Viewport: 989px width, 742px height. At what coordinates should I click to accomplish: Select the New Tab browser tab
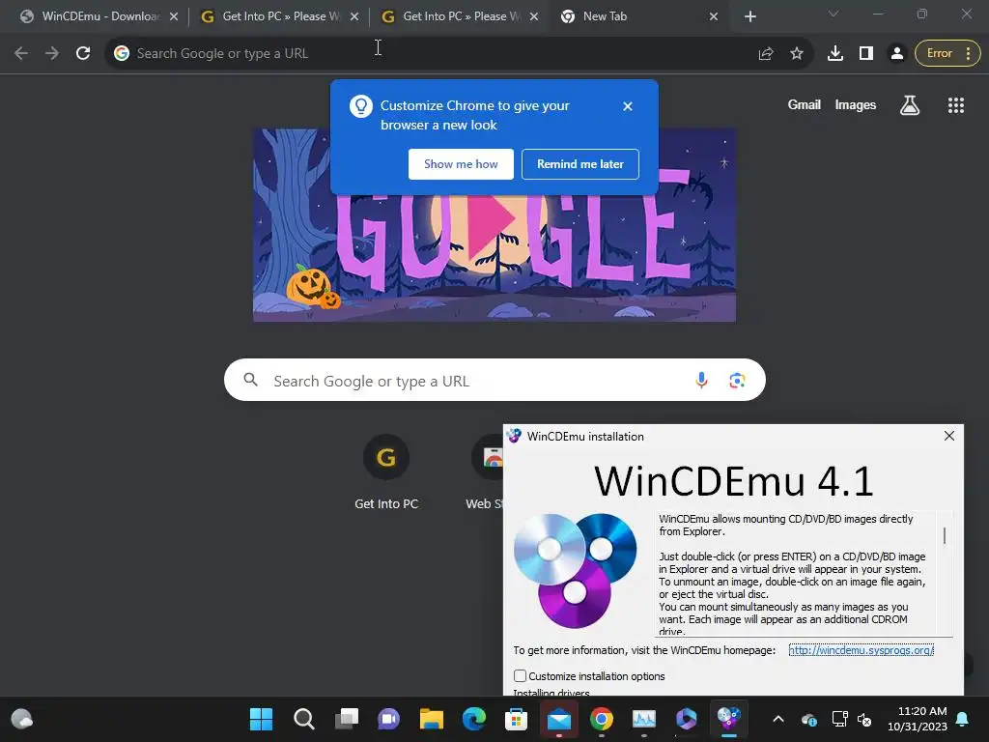pos(637,16)
